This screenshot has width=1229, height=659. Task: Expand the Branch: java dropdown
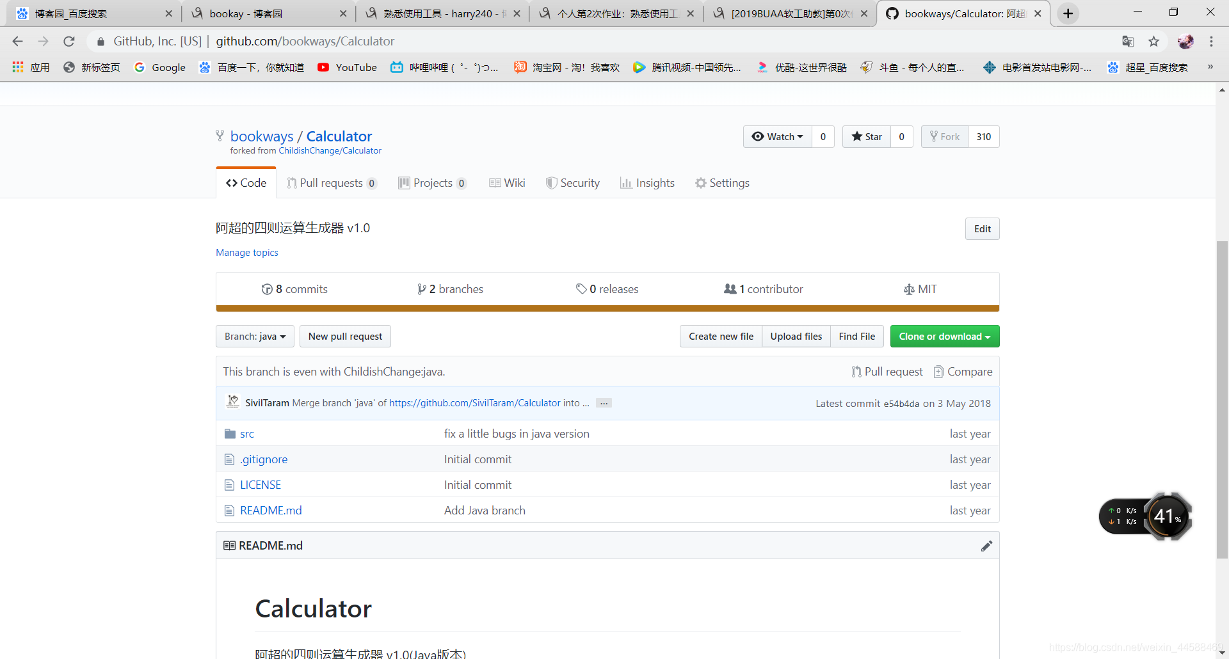click(x=255, y=337)
